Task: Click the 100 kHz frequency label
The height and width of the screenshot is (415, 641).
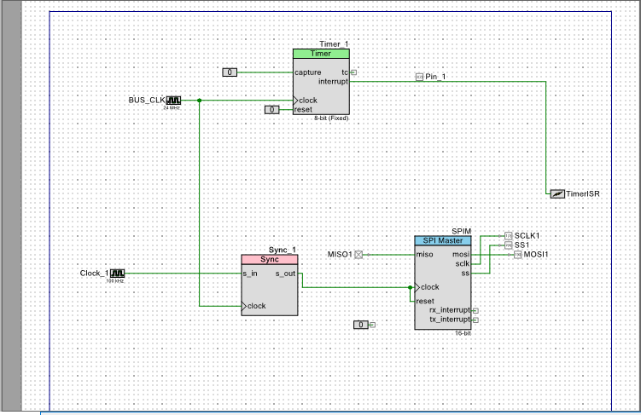Action: coord(116,280)
